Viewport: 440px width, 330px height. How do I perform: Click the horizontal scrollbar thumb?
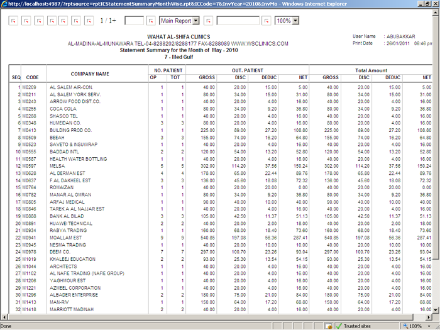(210, 317)
